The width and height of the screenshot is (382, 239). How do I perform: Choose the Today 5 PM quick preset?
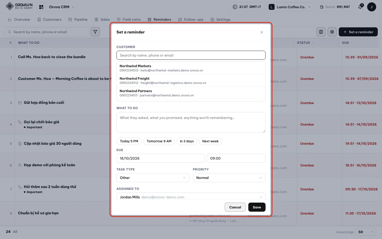tap(129, 141)
